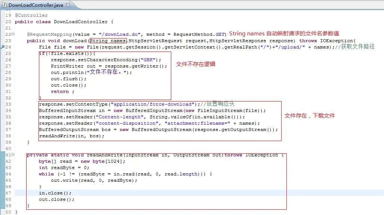
Task: Click line number 40 in the gutter
Action: 8,149
